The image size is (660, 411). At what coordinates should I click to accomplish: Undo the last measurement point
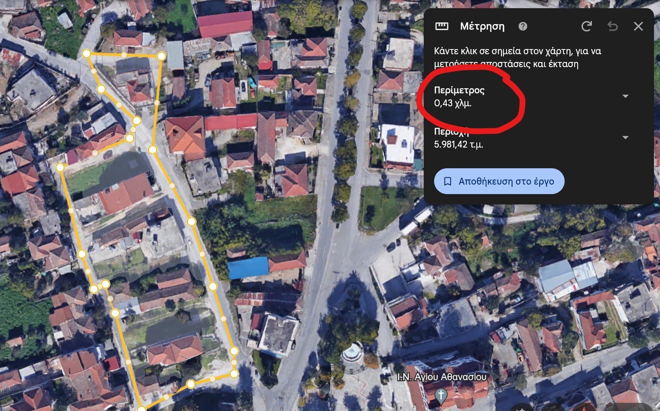[613, 26]
